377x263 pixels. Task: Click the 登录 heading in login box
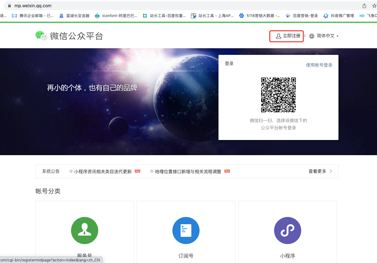tap(229, 63)
